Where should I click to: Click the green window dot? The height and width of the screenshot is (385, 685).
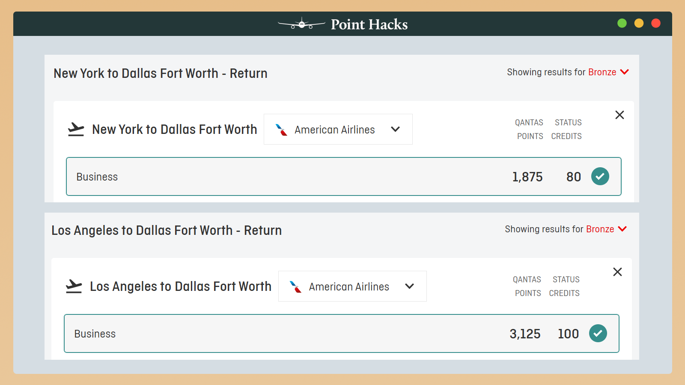pos(622,23)
